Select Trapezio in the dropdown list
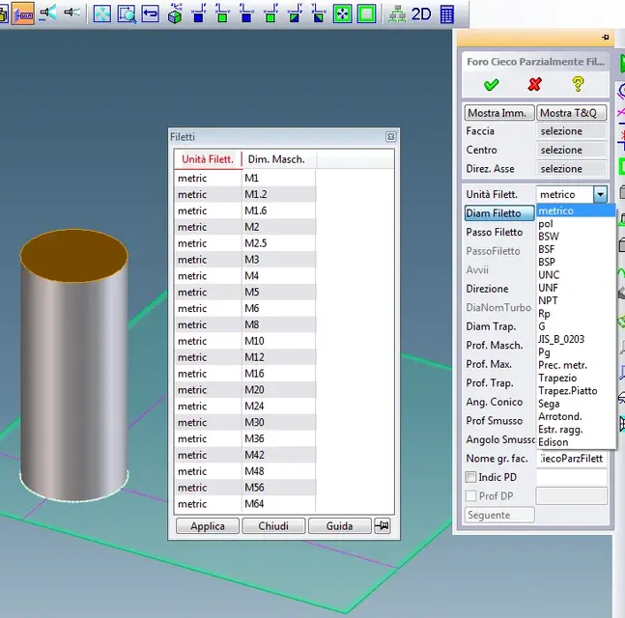 557,378
